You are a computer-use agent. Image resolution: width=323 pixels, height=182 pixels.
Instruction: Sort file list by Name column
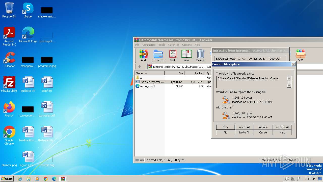pos(150,73)
